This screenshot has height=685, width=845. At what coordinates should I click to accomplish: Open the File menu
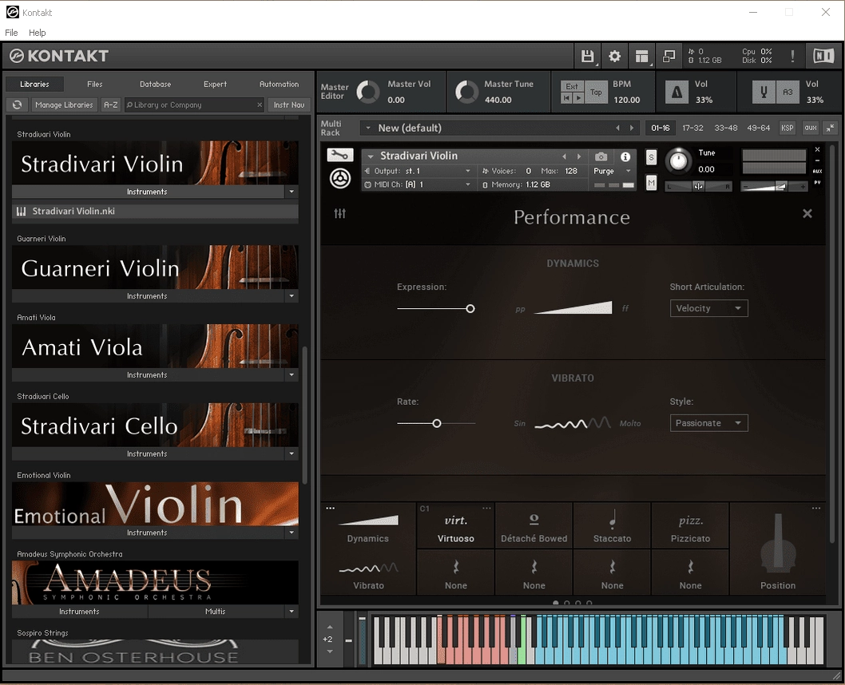(11, 32)
